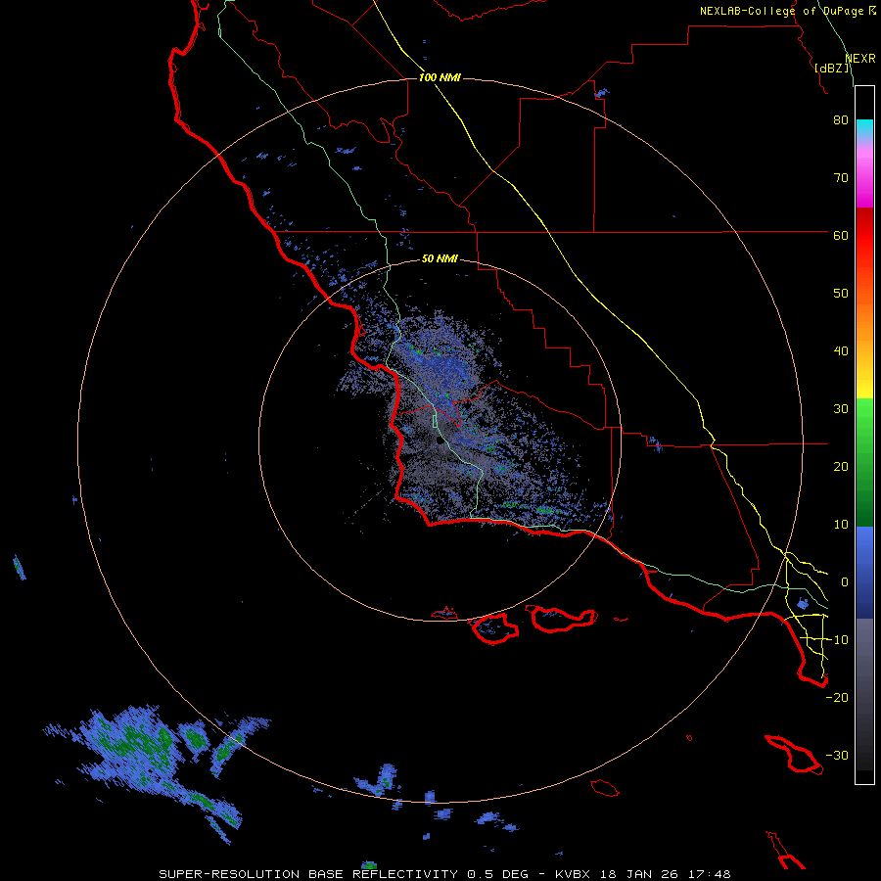Click the 100 NMI range ring label
Viewport: 881px width, 881px height.
[x=440, y=77]
